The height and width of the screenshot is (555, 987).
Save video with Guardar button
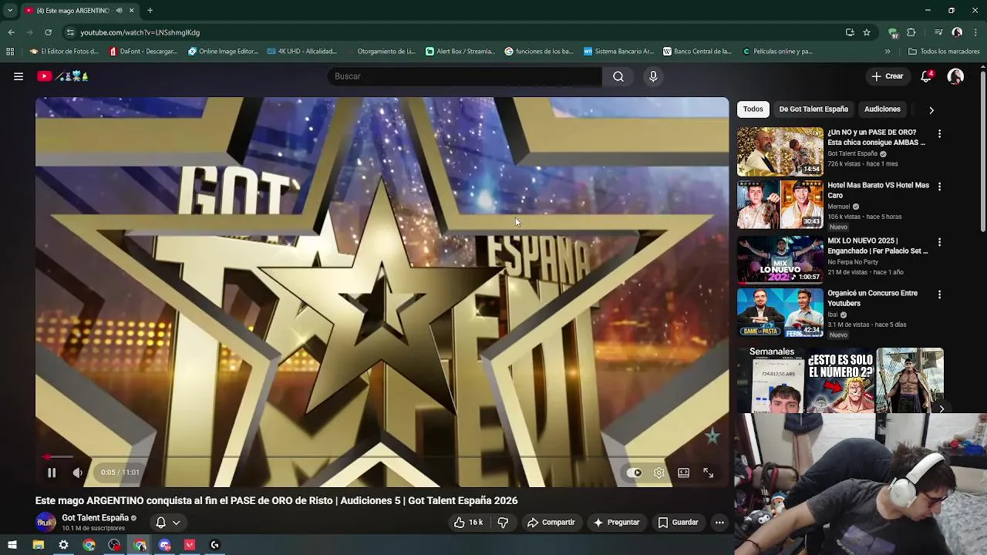pyautogui.click(x=678, y=522)
